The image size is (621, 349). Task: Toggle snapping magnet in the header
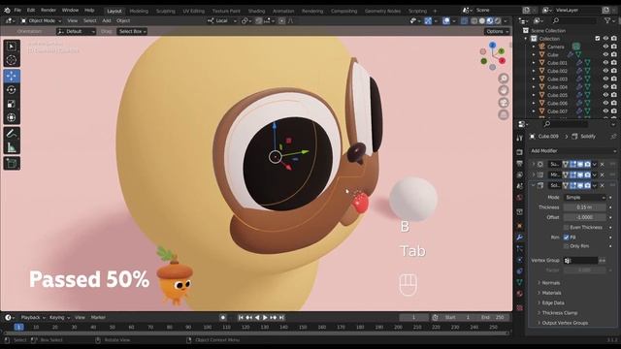259,20
